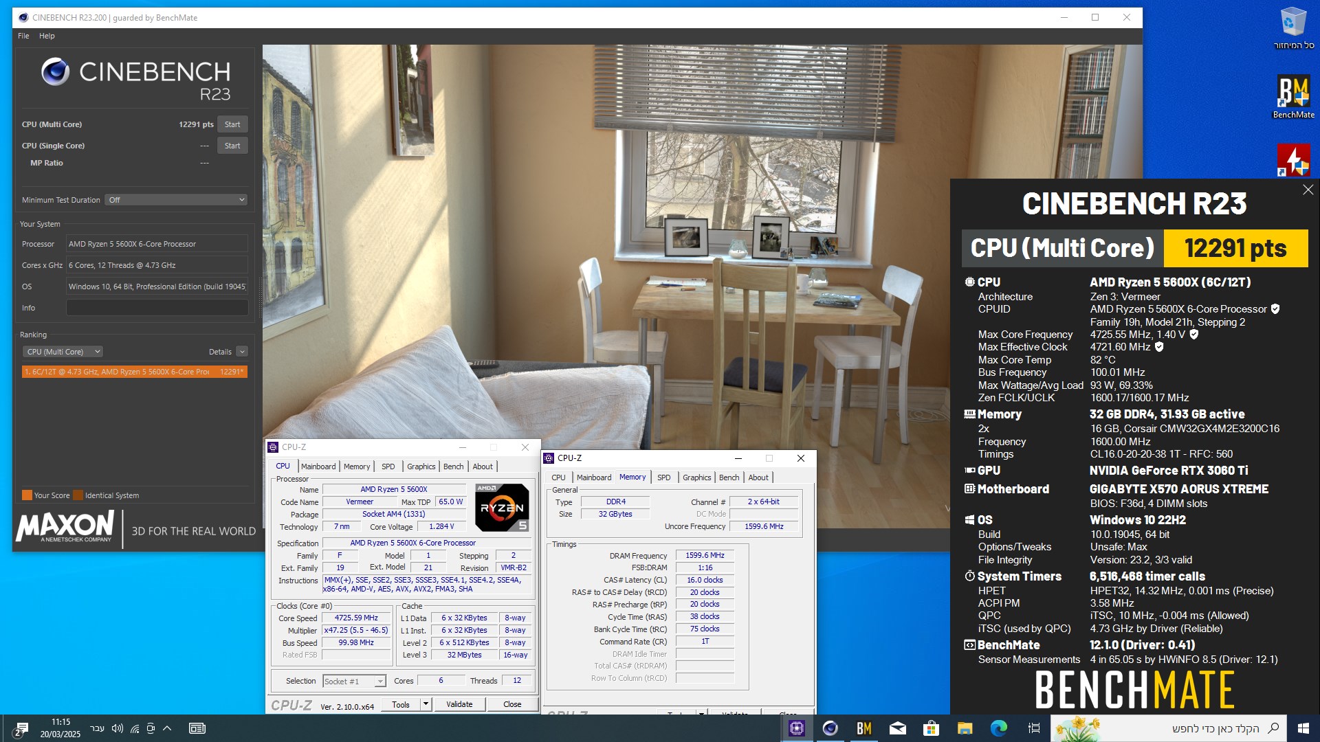This screenshot has width=1320, height=742.
Task: Start the CPU (Single Core) test
Action: coord(232,146)
